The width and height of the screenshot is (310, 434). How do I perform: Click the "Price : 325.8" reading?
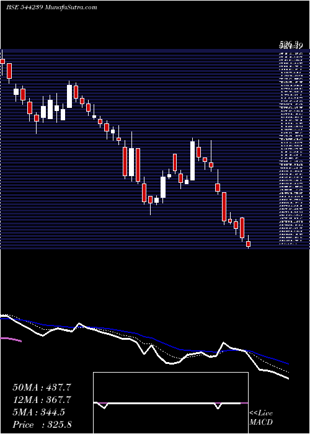42,425
